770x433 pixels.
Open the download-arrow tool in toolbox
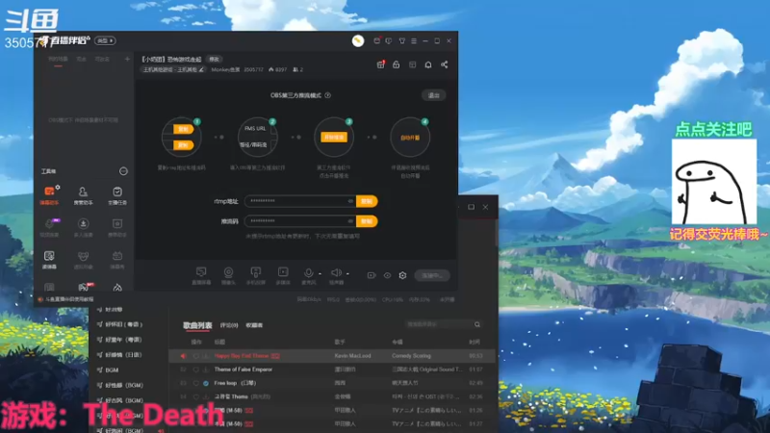[x=83, y=227]
